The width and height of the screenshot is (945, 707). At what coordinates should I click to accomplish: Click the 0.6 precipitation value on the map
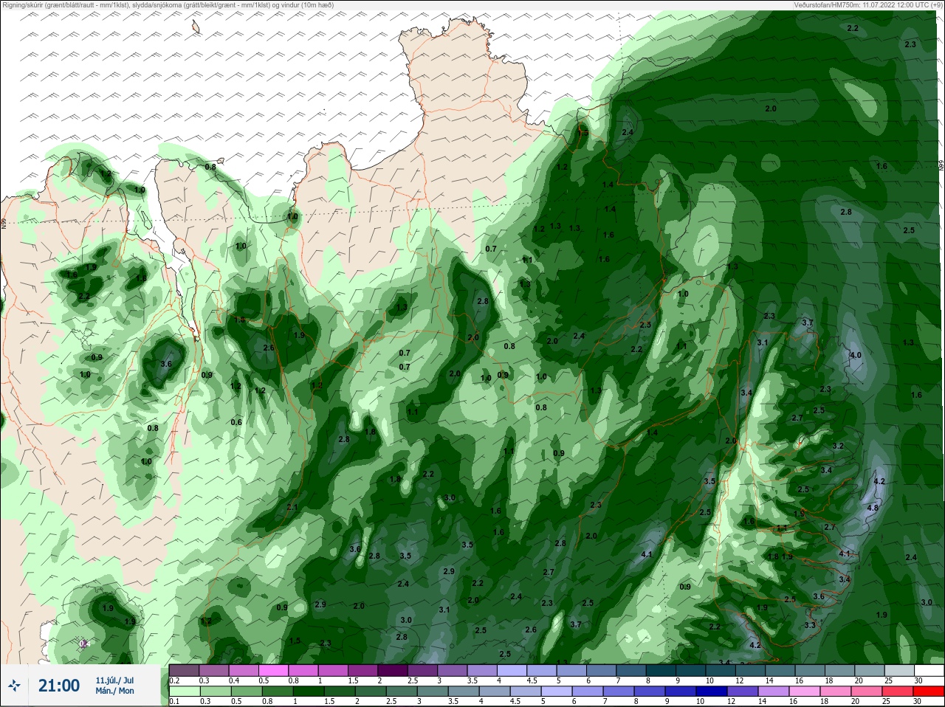click(x=236, y=422)
